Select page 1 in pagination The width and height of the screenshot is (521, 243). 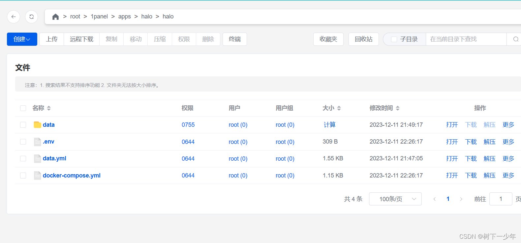pos(448,199)
